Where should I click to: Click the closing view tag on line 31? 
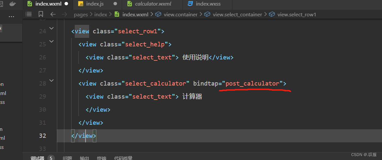pyautogui.click(x=91, y=123)
